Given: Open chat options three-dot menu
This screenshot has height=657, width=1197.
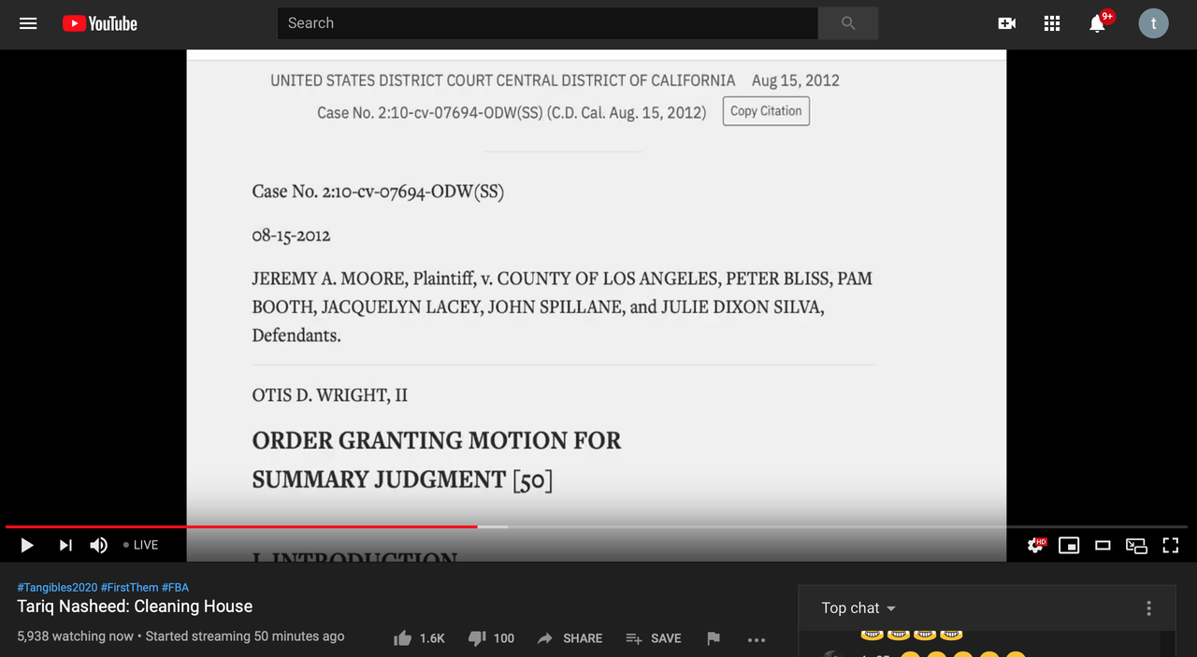Looking at the screenshot, I should pyautogui.click(x=1148, y=608).
